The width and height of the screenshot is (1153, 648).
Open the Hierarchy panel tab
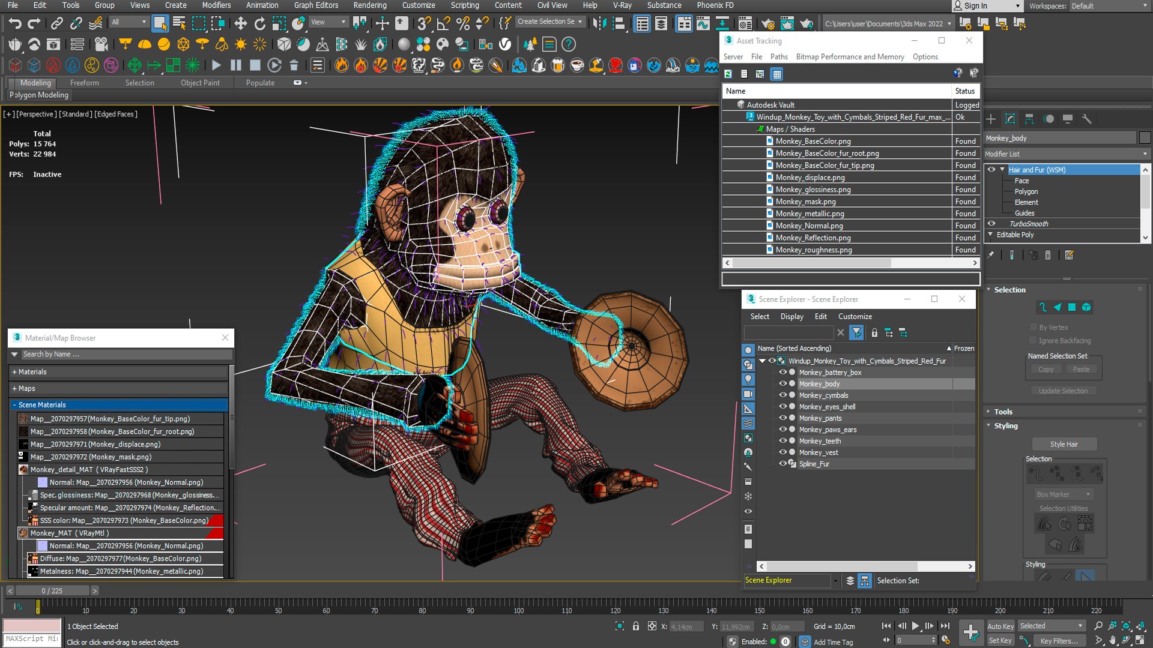pos(1029,119)
